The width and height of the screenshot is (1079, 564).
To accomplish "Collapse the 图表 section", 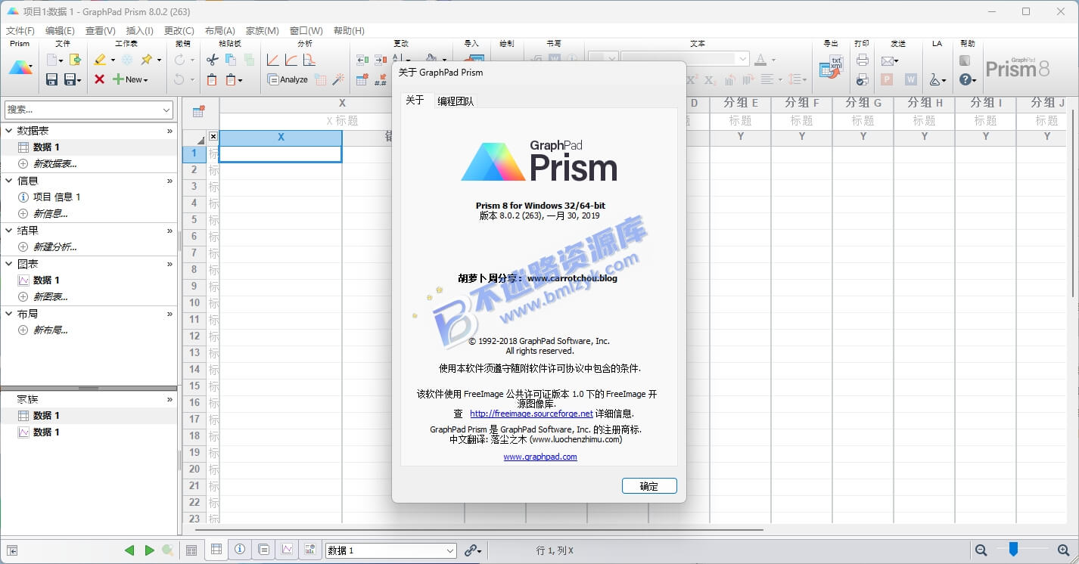I will [9, 264].
